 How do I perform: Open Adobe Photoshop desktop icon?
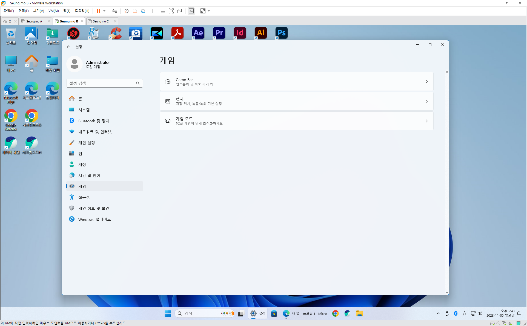click(x=281, y=33)
